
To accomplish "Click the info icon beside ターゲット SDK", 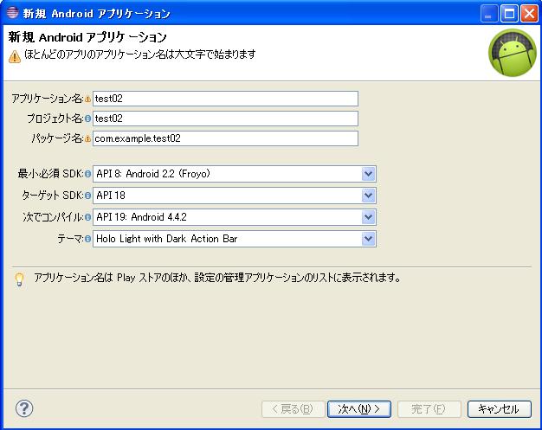I will tap(87, 196).
